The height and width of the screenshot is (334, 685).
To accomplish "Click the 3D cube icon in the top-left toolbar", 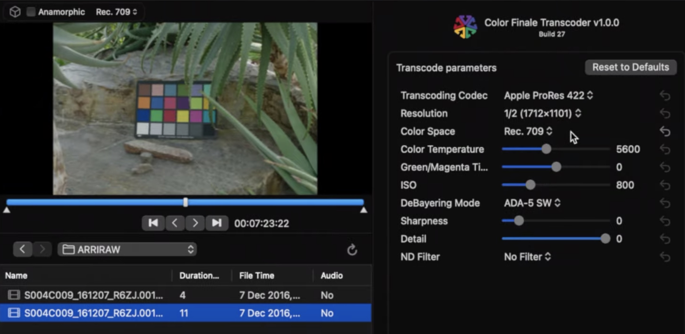I will pos(15,11).
